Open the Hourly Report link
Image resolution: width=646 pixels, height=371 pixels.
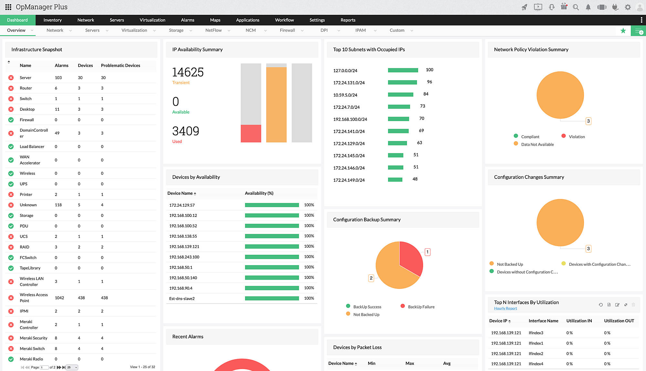[x=505, y=308]
